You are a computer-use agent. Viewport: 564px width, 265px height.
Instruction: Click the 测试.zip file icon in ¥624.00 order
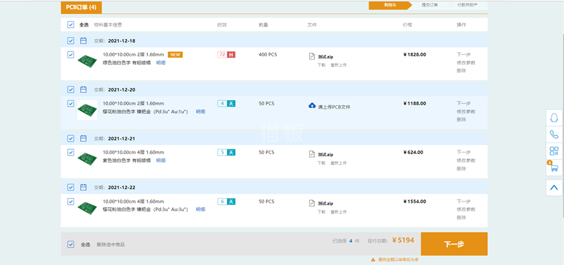[312, 153]
